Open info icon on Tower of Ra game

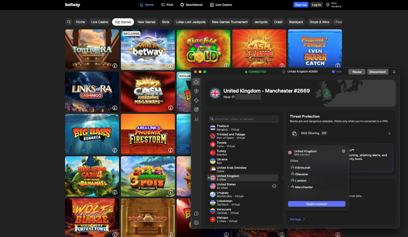(x=115, y=66)
